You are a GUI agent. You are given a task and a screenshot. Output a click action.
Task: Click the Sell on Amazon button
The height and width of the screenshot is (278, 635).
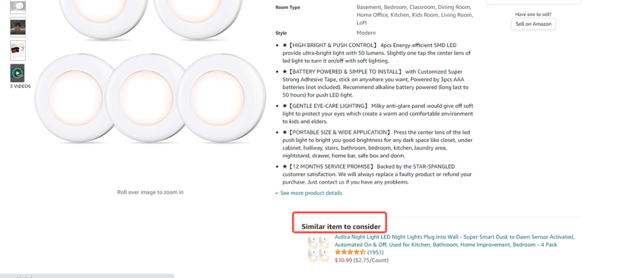[533, 24]
